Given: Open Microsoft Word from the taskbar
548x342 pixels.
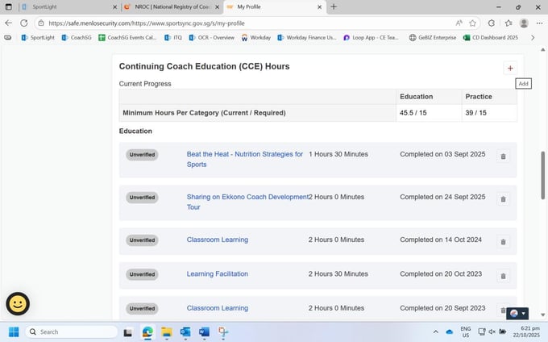Looking at the screenshot, I should pyautogui.click(x=204, y=332).
